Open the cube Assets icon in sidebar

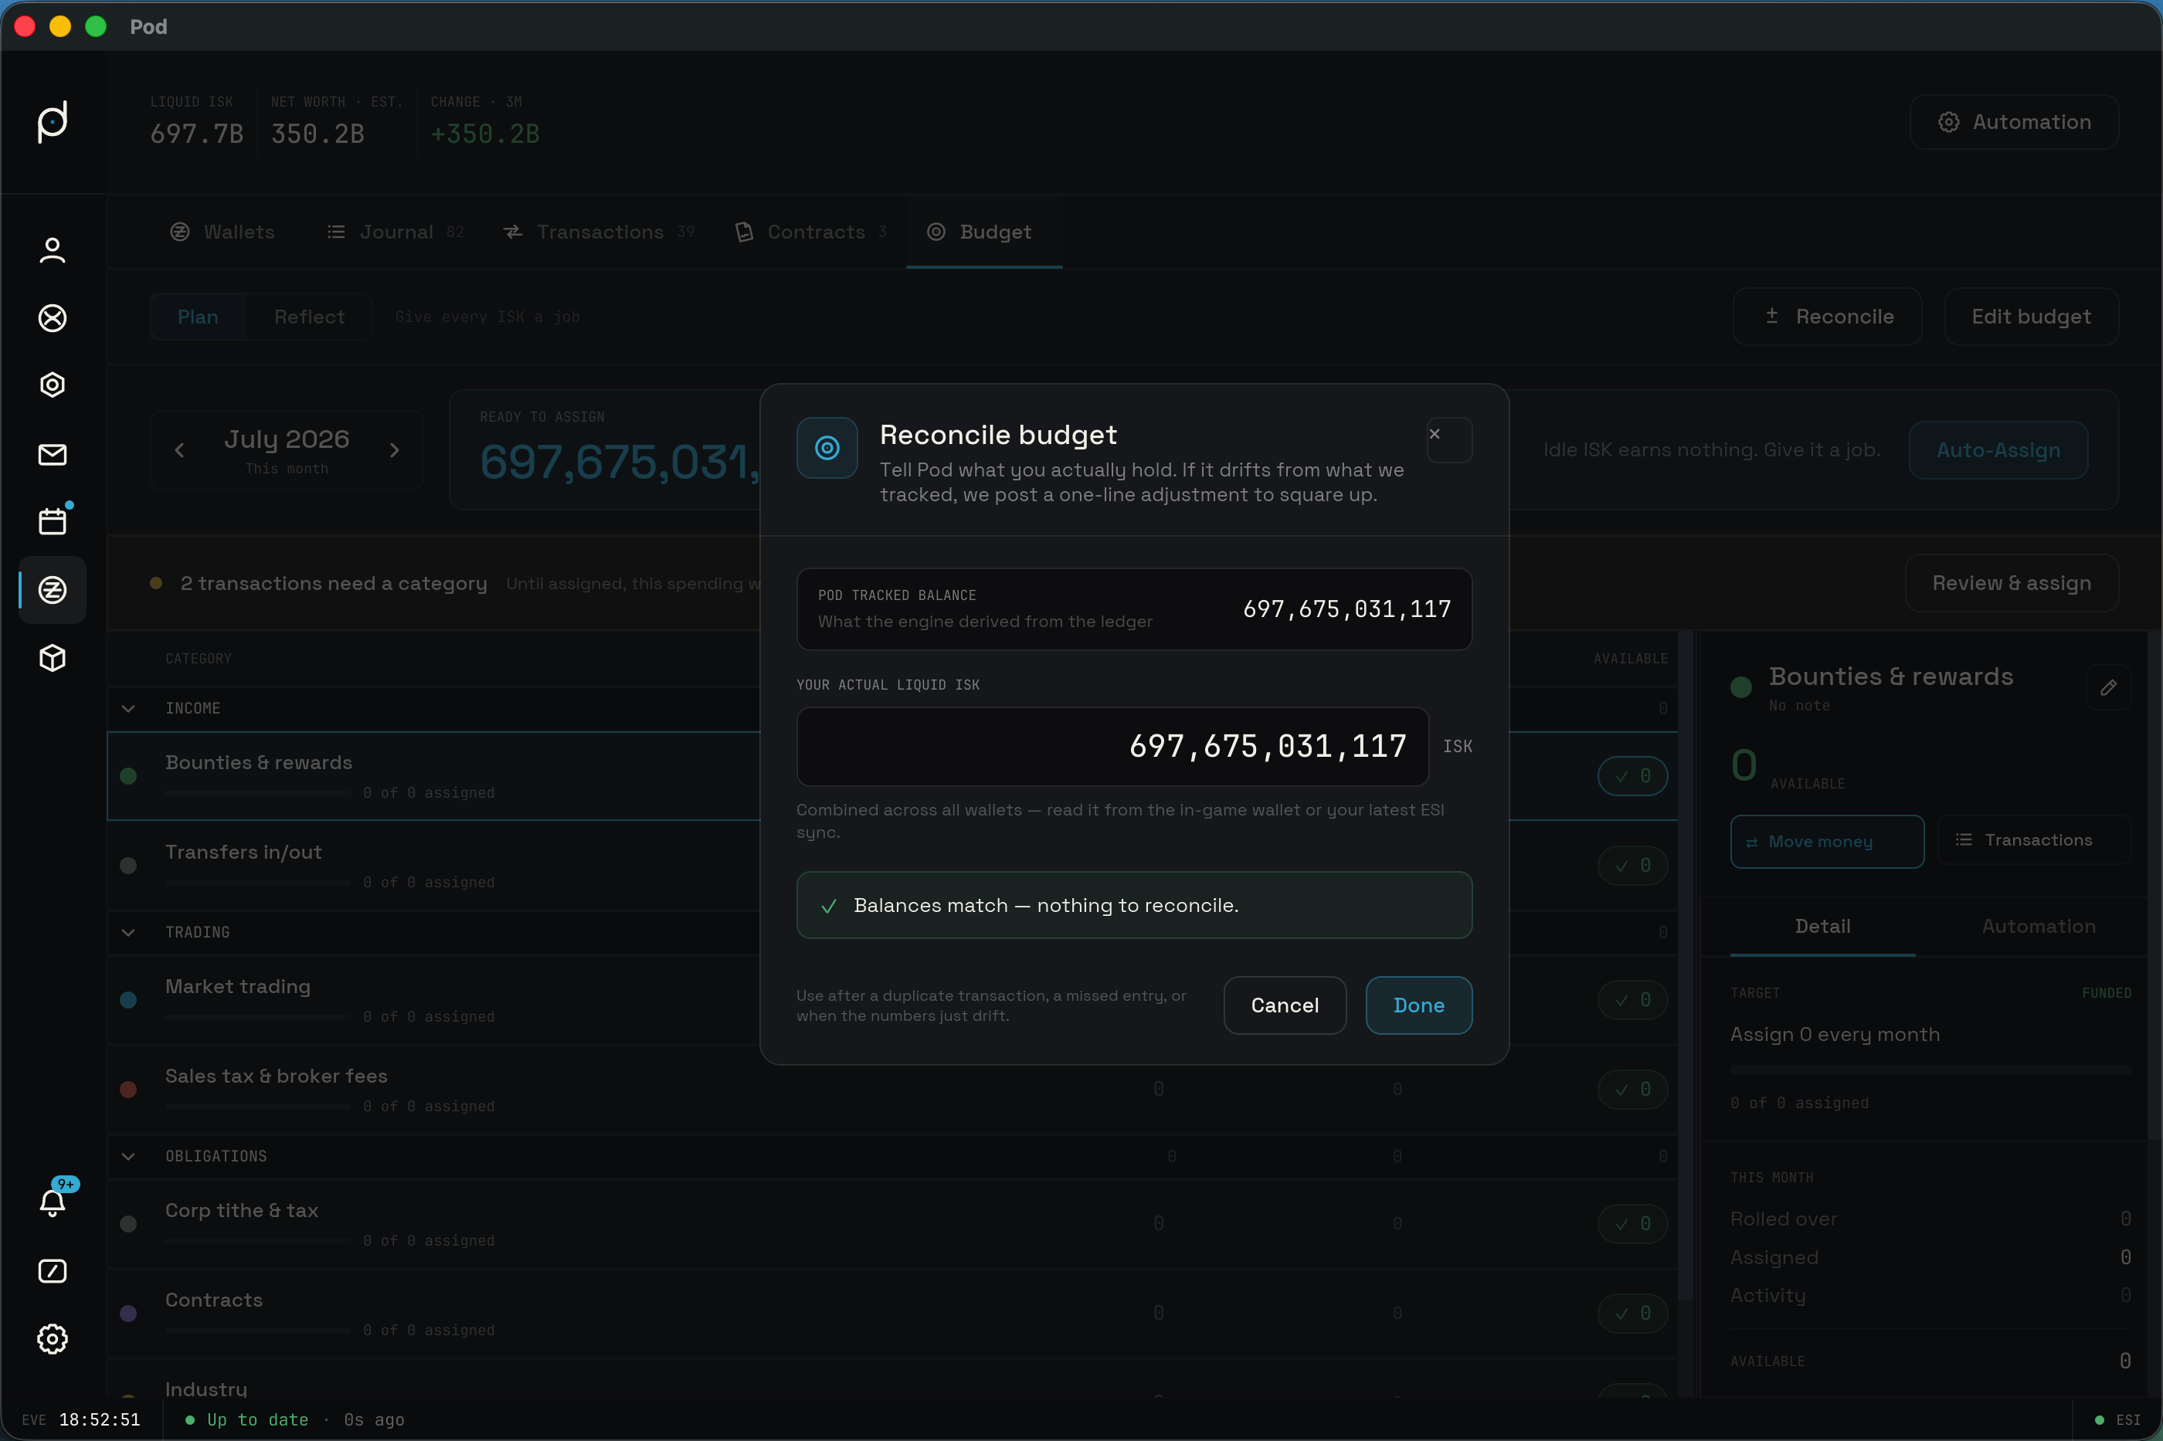coord(53,658)
